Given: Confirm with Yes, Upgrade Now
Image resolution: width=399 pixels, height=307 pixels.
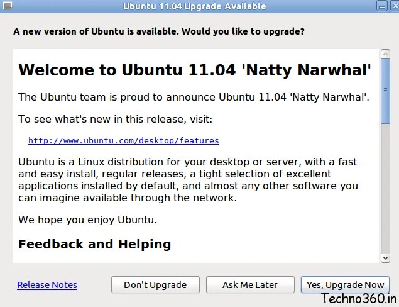Looking at the screenshot, I should click(345, 285).
